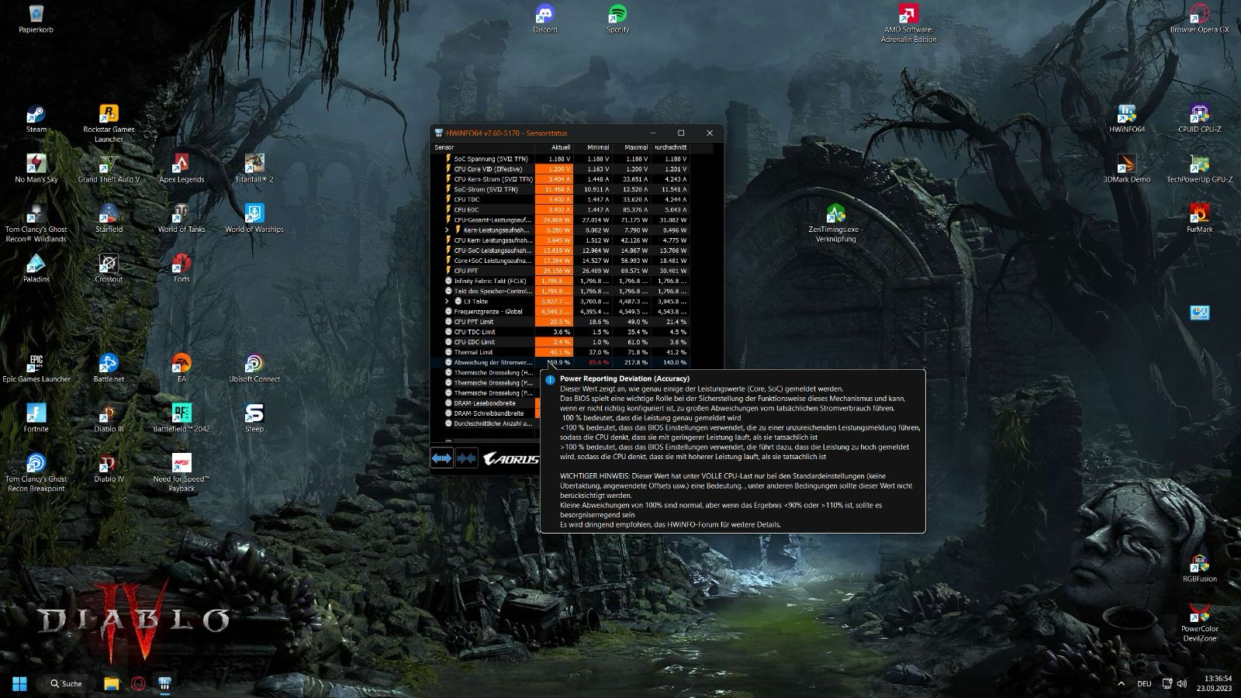
Task: Click the Sensor column header
Action: (x=482, y=147)
